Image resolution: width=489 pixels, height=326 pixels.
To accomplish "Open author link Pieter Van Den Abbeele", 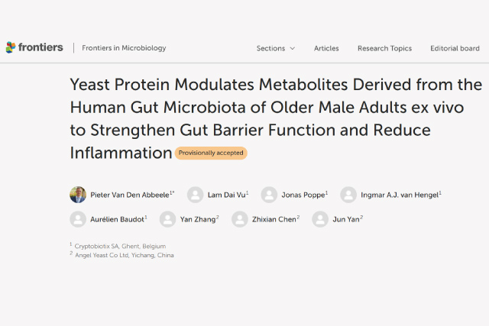I will (131, 195).
